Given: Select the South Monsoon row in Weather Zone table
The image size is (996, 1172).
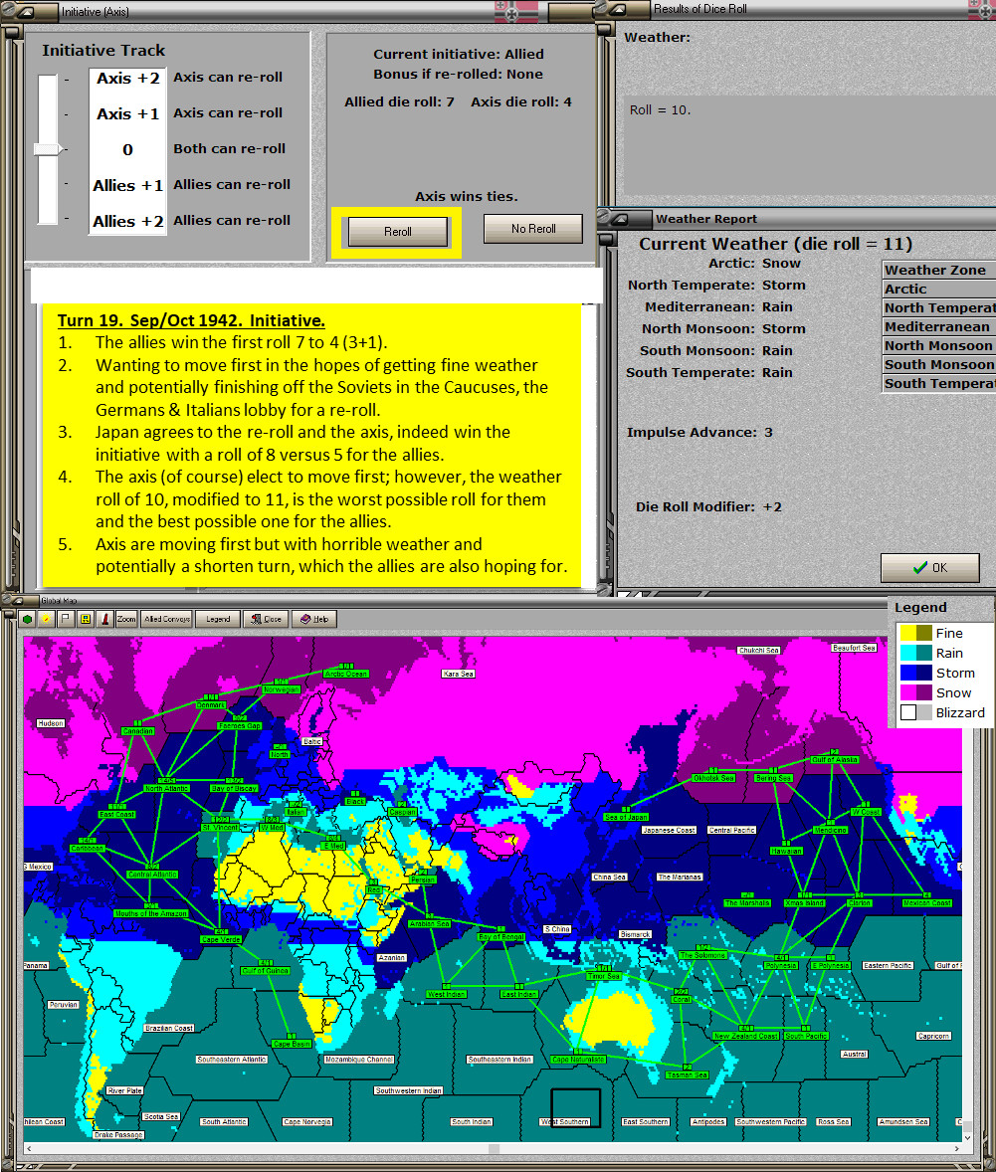Looking at the screenshot, I should 939,365.
